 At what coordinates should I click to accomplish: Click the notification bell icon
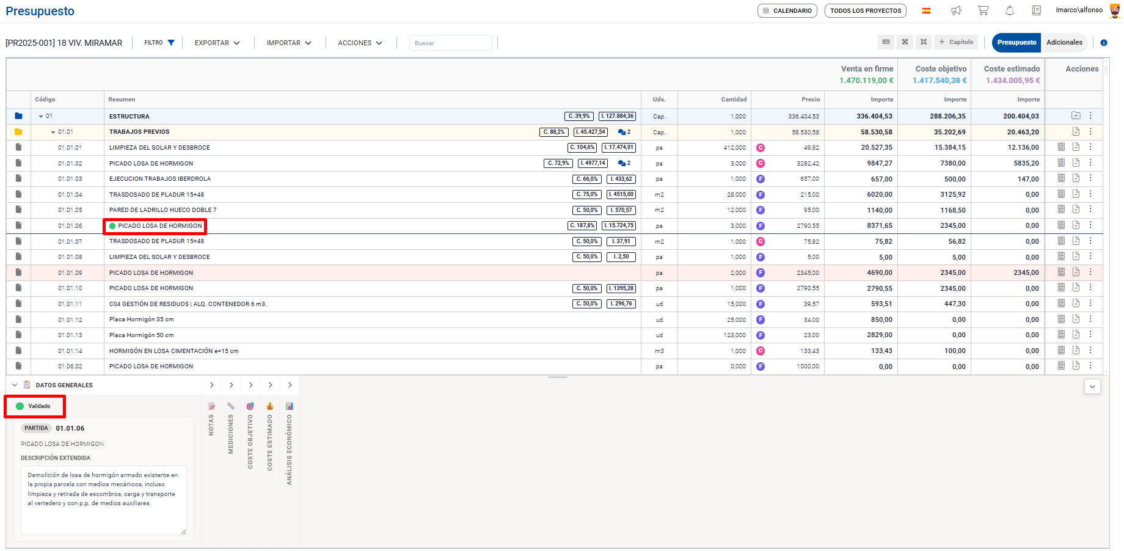point(1010,10)
